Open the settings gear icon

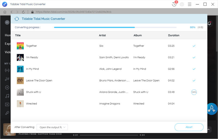coord(182,4)
